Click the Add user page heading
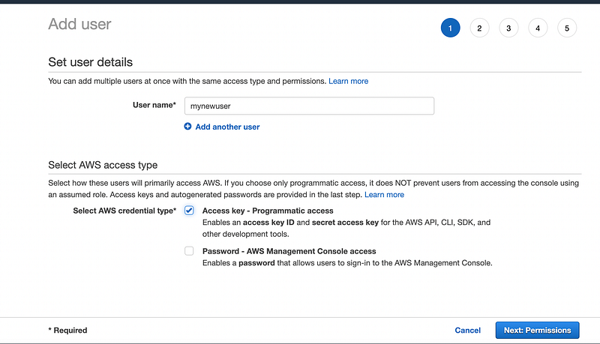Viewport: 600px width, 344px height. [79, 24]
